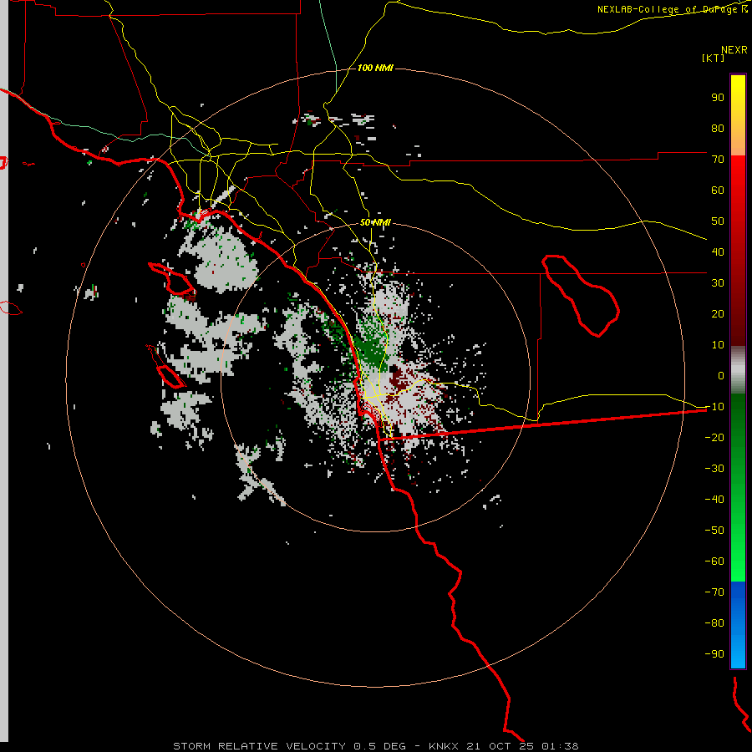This screenshot has height=752, width=752.
Task: Click the -20 value on the velocity scale
Action: (x=714, y=437)
